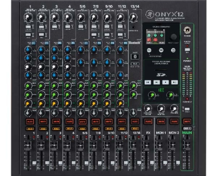
Task: Push the Studio Command select encoder
Action: tap(174, 37)
